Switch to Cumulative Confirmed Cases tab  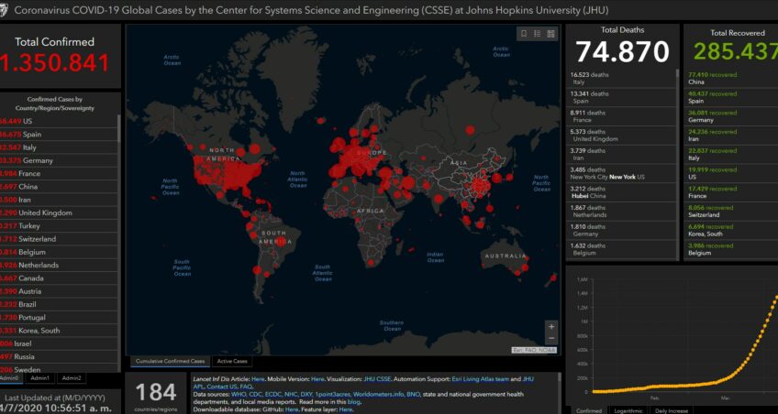click(171, 362)
